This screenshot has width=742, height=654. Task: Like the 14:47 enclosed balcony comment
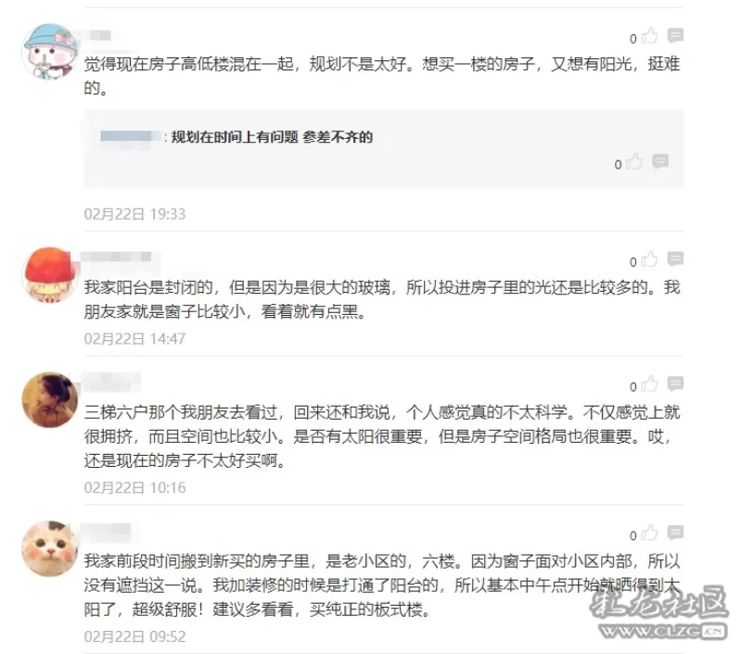click(x=649, y=259)
